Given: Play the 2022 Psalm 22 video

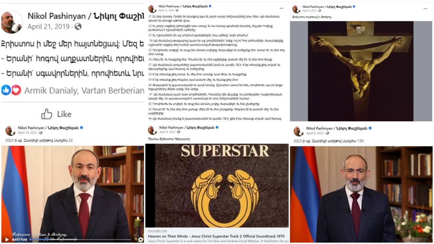Looking at the screenshot, I should tap(7, 239).
